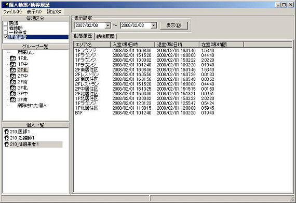Open the 設定(S) menu
Image resolution: width=296 pixels, height=203 pixels.
(54, 12)
